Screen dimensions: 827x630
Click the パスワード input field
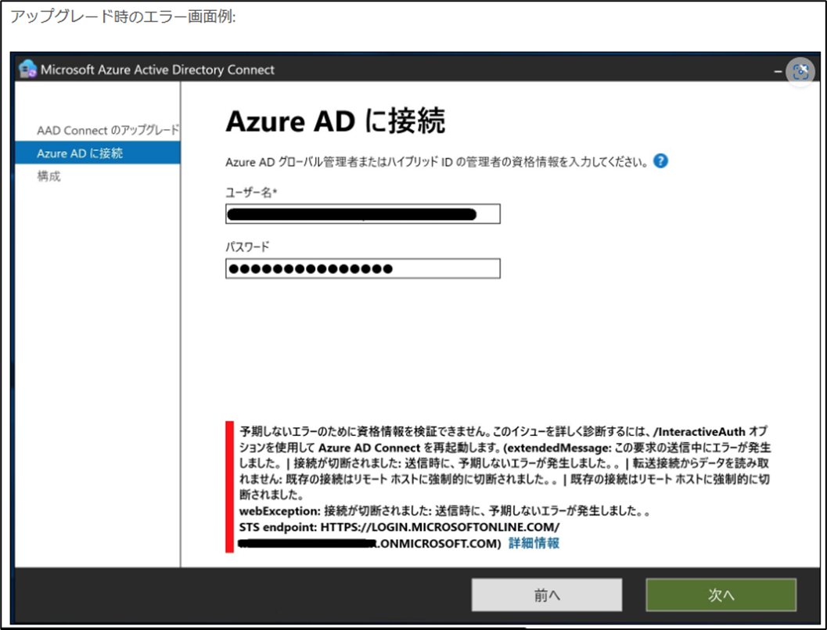363,268
